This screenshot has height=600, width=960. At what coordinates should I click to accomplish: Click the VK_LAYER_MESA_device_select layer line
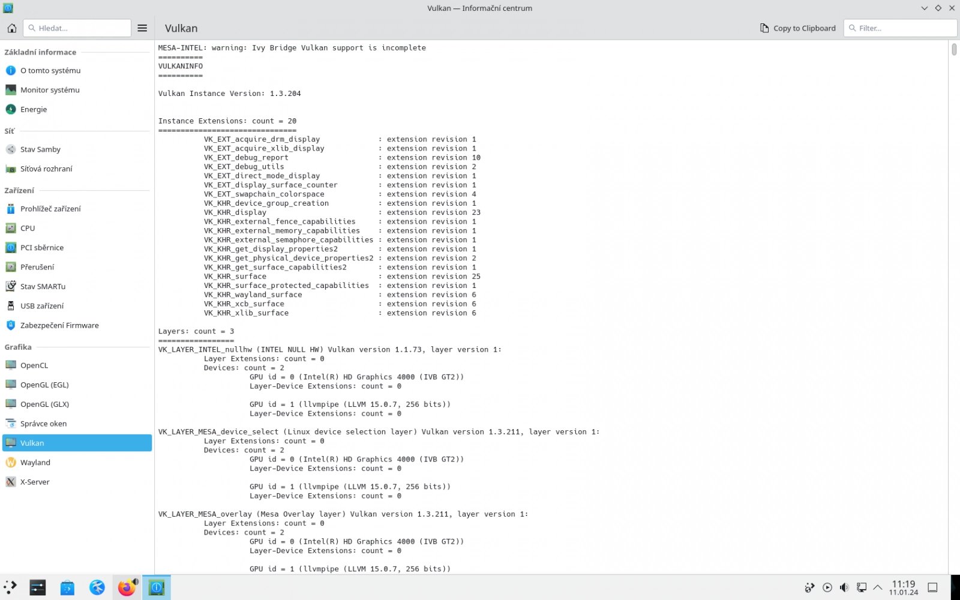tap(379, 432)
